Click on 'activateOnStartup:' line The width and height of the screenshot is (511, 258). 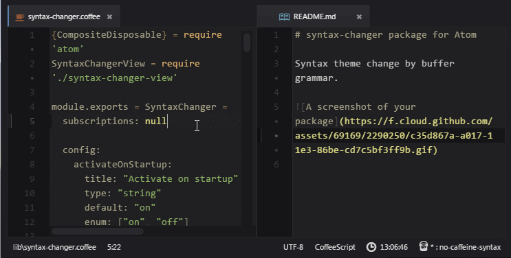(x=122, y=164)
